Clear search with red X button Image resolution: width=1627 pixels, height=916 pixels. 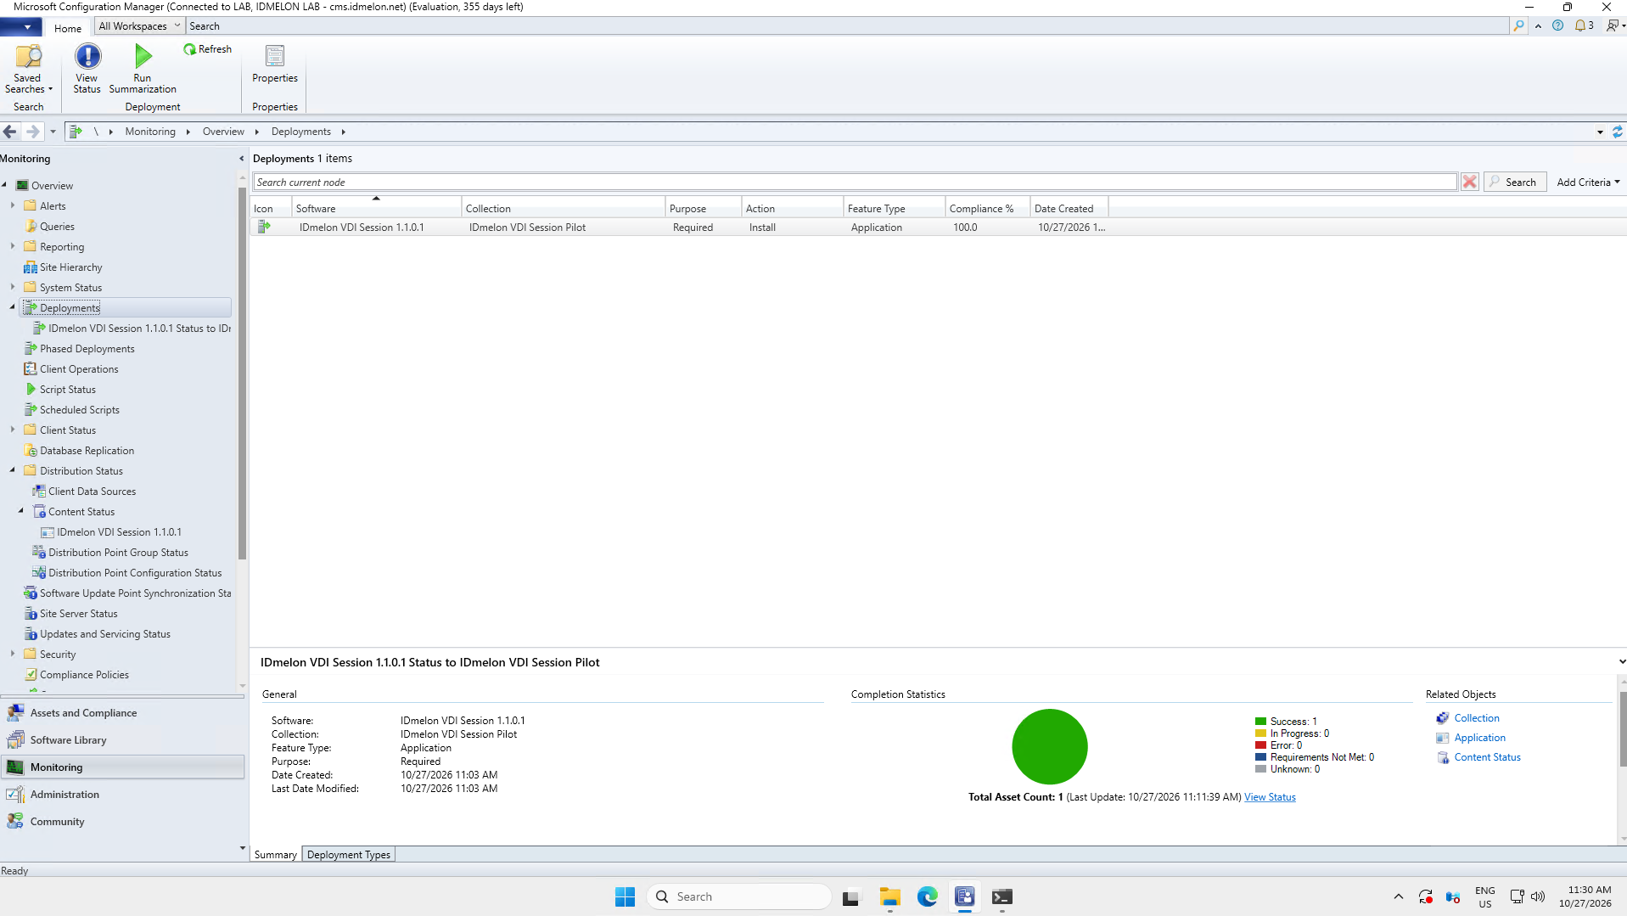point(1470,182)
